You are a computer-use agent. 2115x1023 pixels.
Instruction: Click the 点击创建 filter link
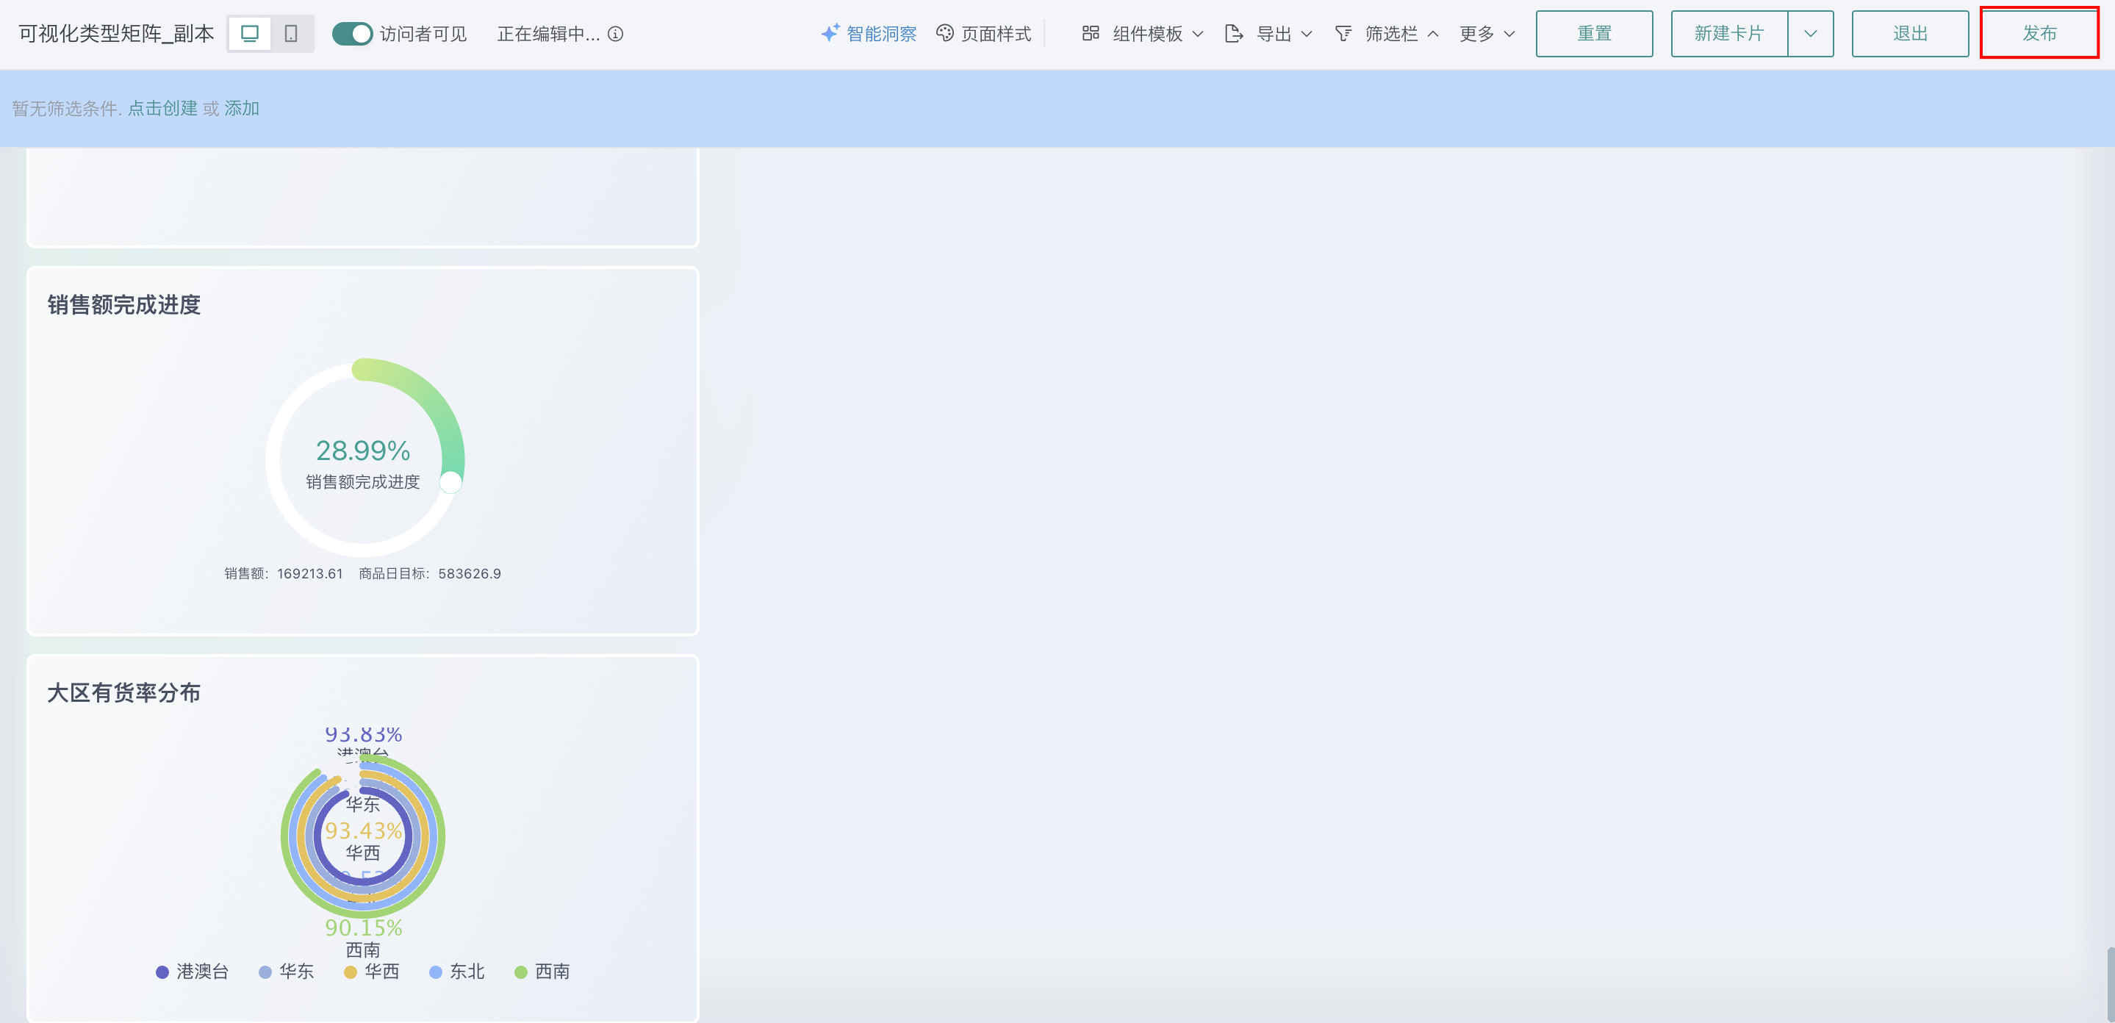(x=162, y=108)
